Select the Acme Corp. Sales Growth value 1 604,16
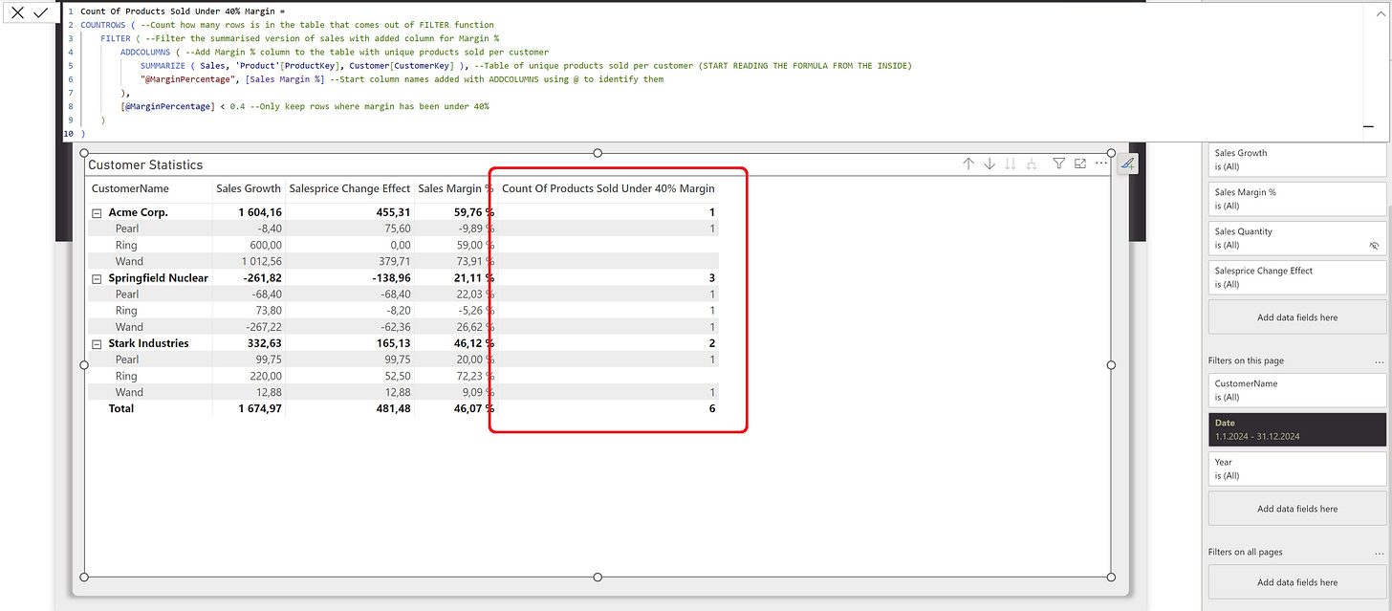 click(260, 212)
